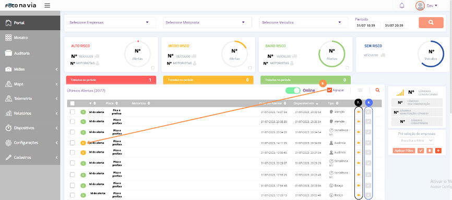Viewport: 452px width, 200px height.
Task: Click the Aplicar Filtro button
Action: [x=404, y=151]
